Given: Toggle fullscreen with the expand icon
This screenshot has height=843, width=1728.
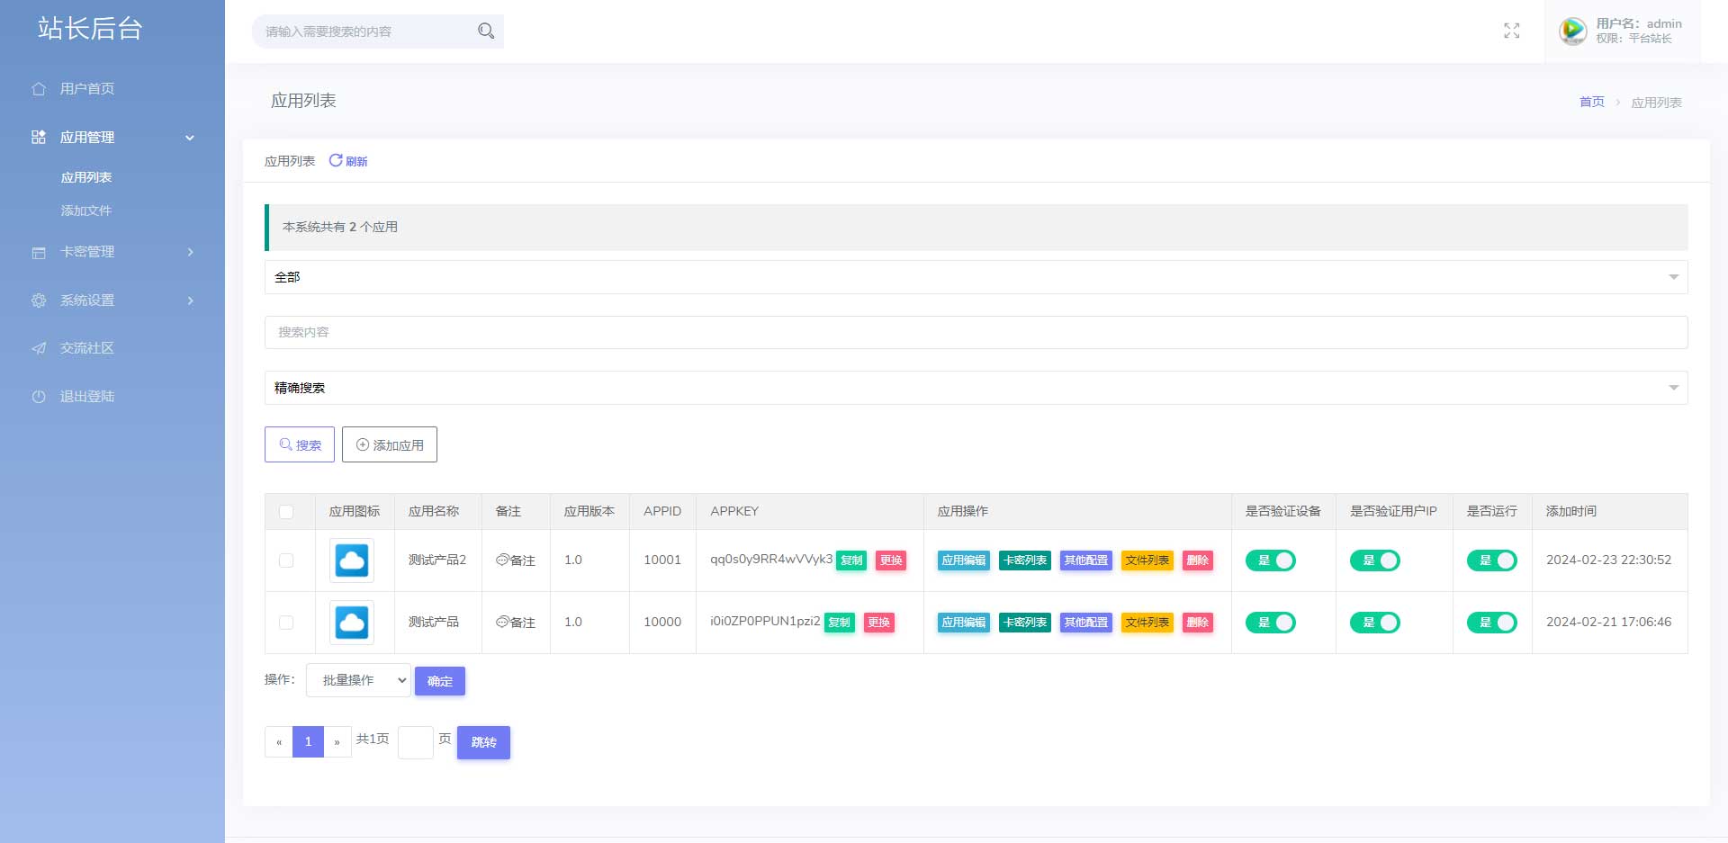Looking at the screenshot, I should click(1512, 31).
